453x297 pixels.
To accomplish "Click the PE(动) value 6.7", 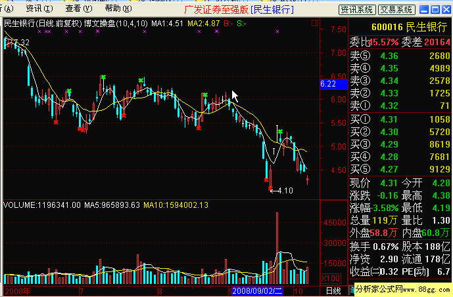I will [x=444, y=271].
